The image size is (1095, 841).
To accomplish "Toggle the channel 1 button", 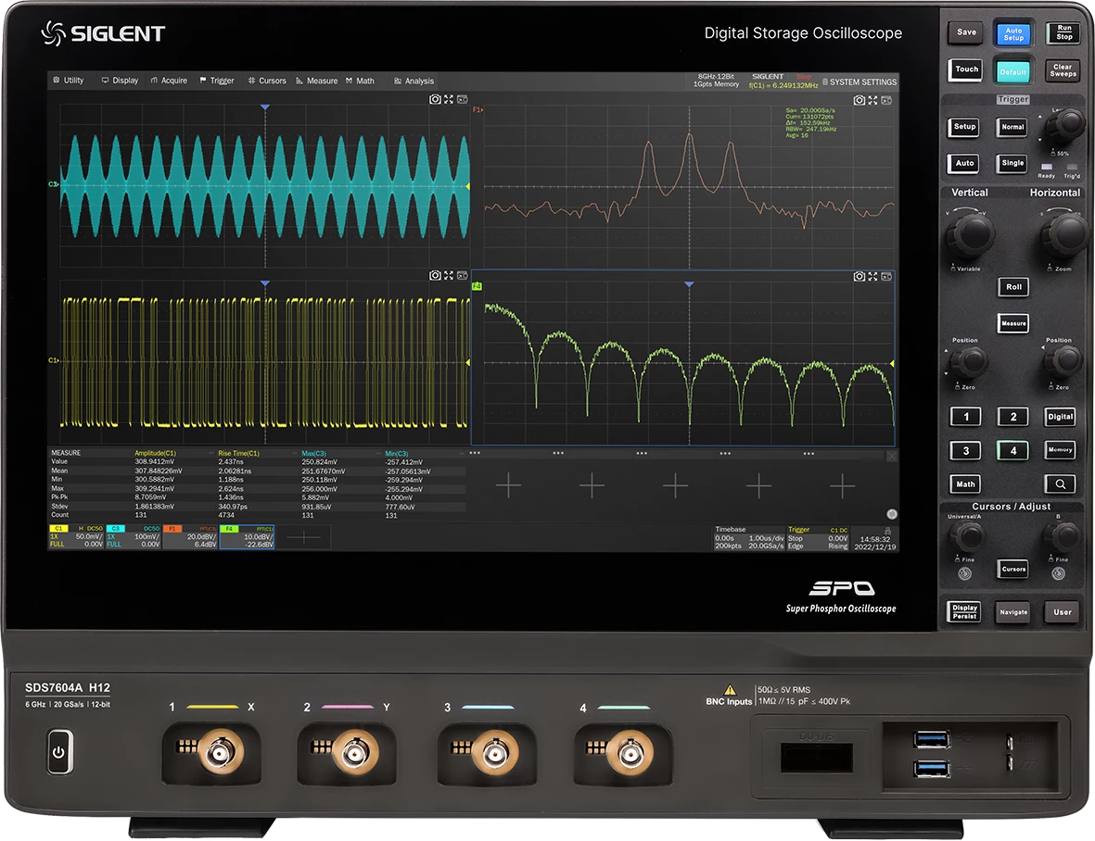I will point(966,416).
